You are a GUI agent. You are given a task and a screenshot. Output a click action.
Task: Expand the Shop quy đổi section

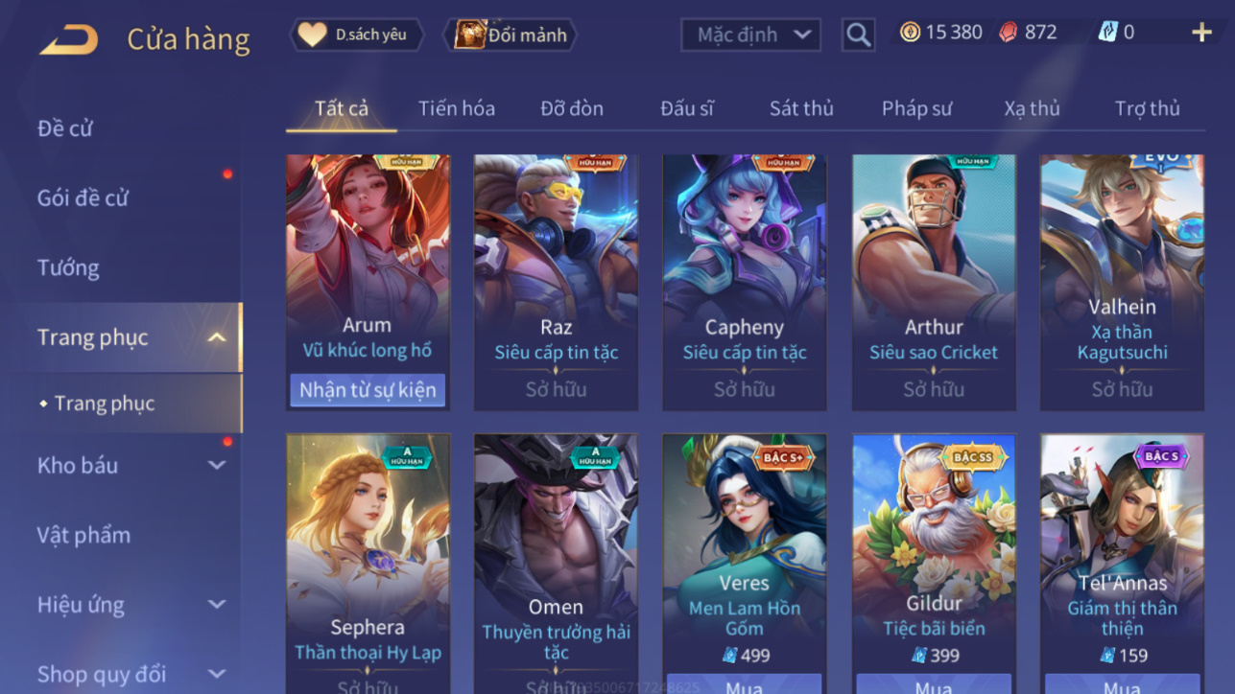(217, 674)
